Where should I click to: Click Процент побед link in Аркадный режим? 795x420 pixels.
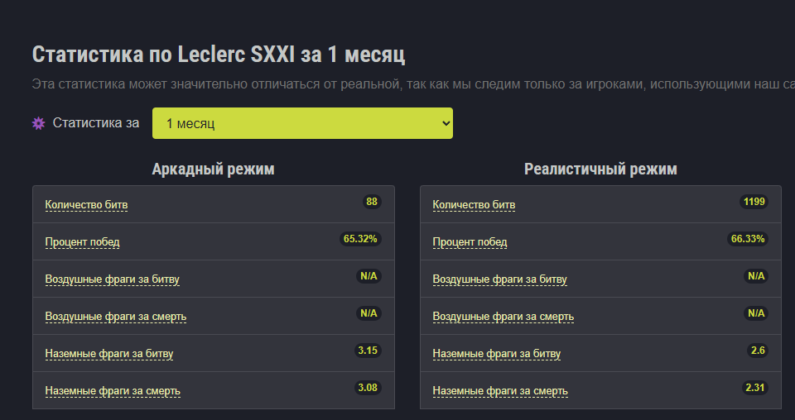point(82,242)
